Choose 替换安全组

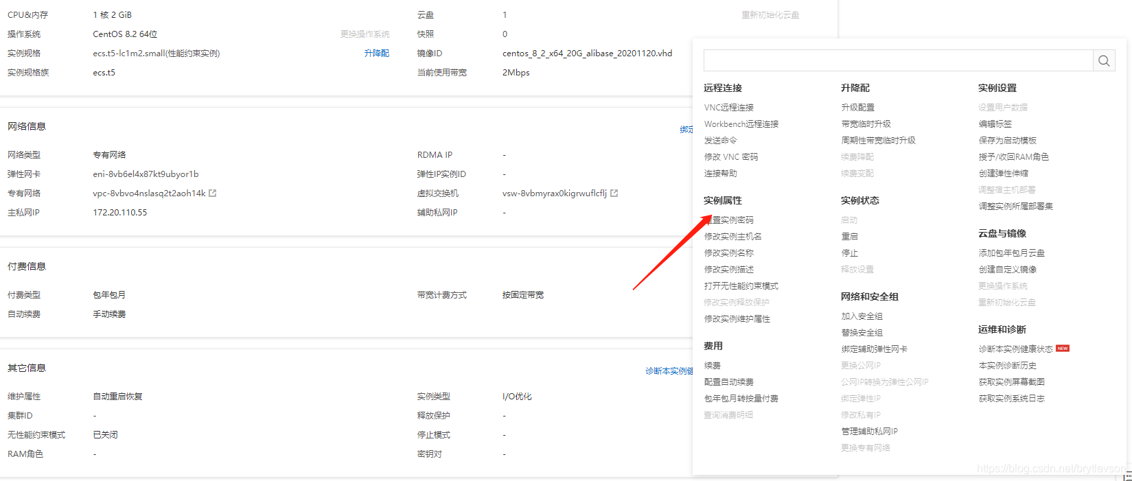pos(862,333)
